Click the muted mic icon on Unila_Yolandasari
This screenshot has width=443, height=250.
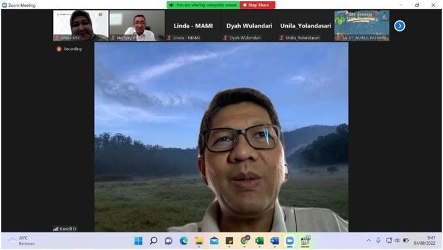(281, 38)
